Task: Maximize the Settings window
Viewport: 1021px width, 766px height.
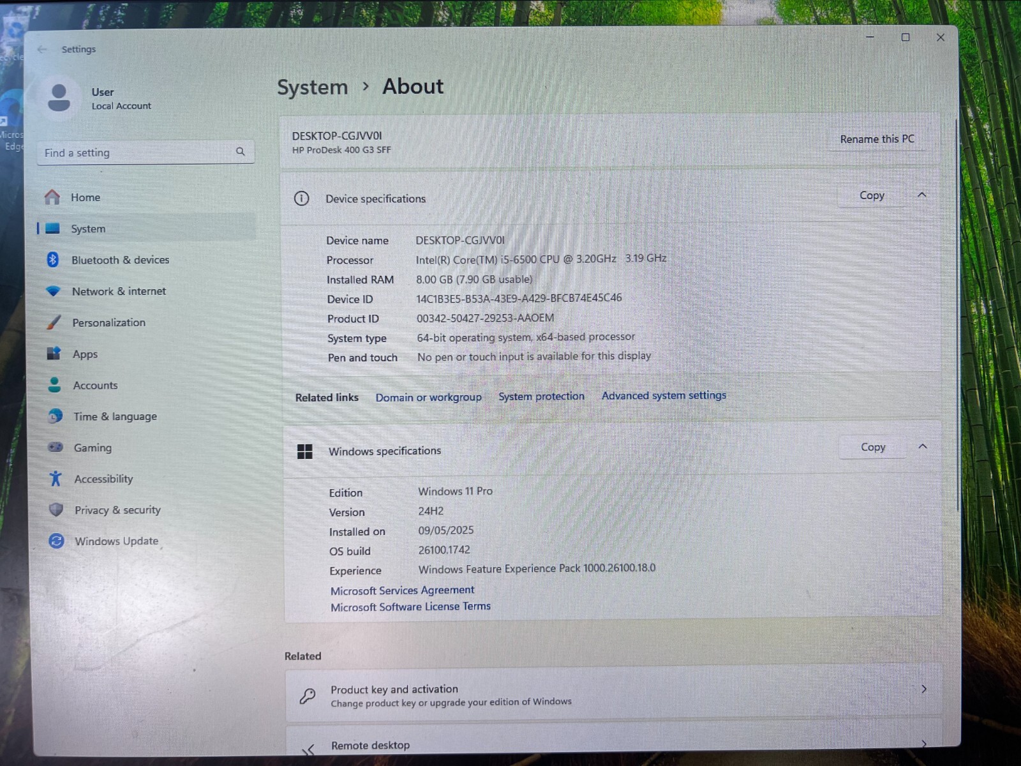Action: click(905, 37)
